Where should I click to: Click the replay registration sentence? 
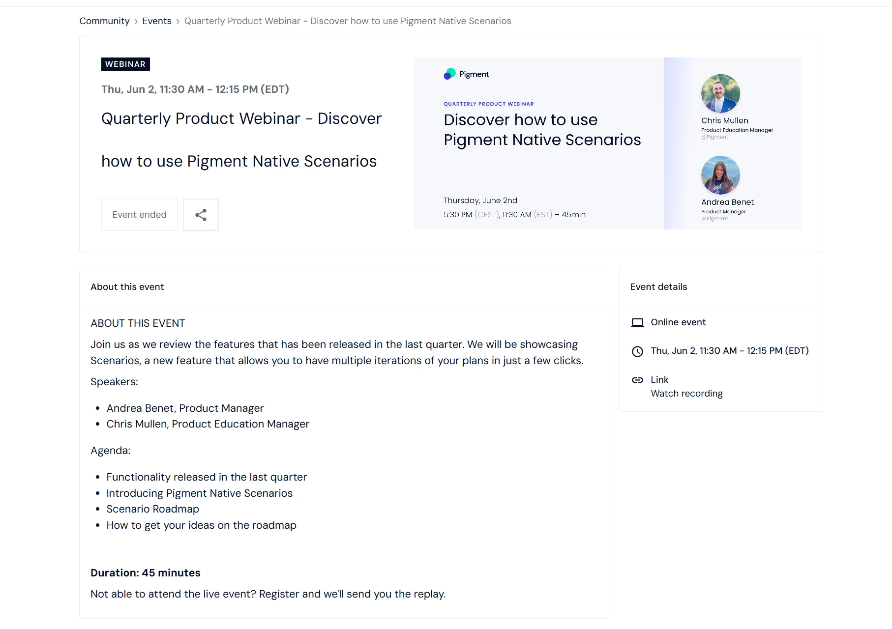point(268,594)
